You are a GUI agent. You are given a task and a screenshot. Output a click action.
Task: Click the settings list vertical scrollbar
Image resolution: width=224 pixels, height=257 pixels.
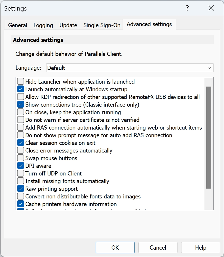[x=209, y=137]
